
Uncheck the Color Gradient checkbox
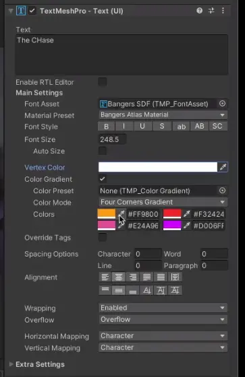103,179
